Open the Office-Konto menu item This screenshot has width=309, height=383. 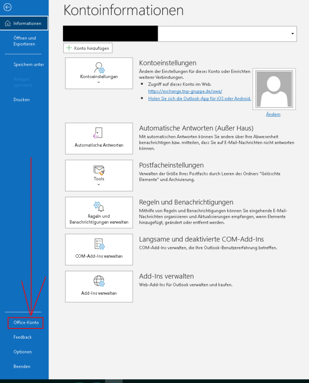(26, 322)
